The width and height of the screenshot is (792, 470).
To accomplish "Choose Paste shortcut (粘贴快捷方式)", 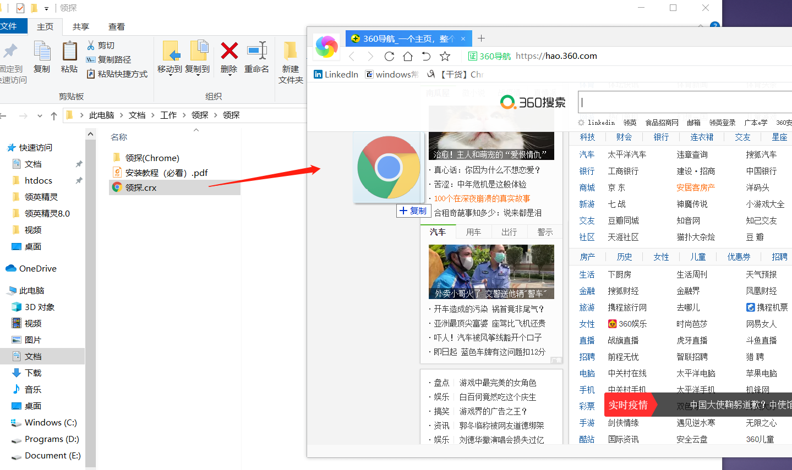I will [x=117, y=74].
